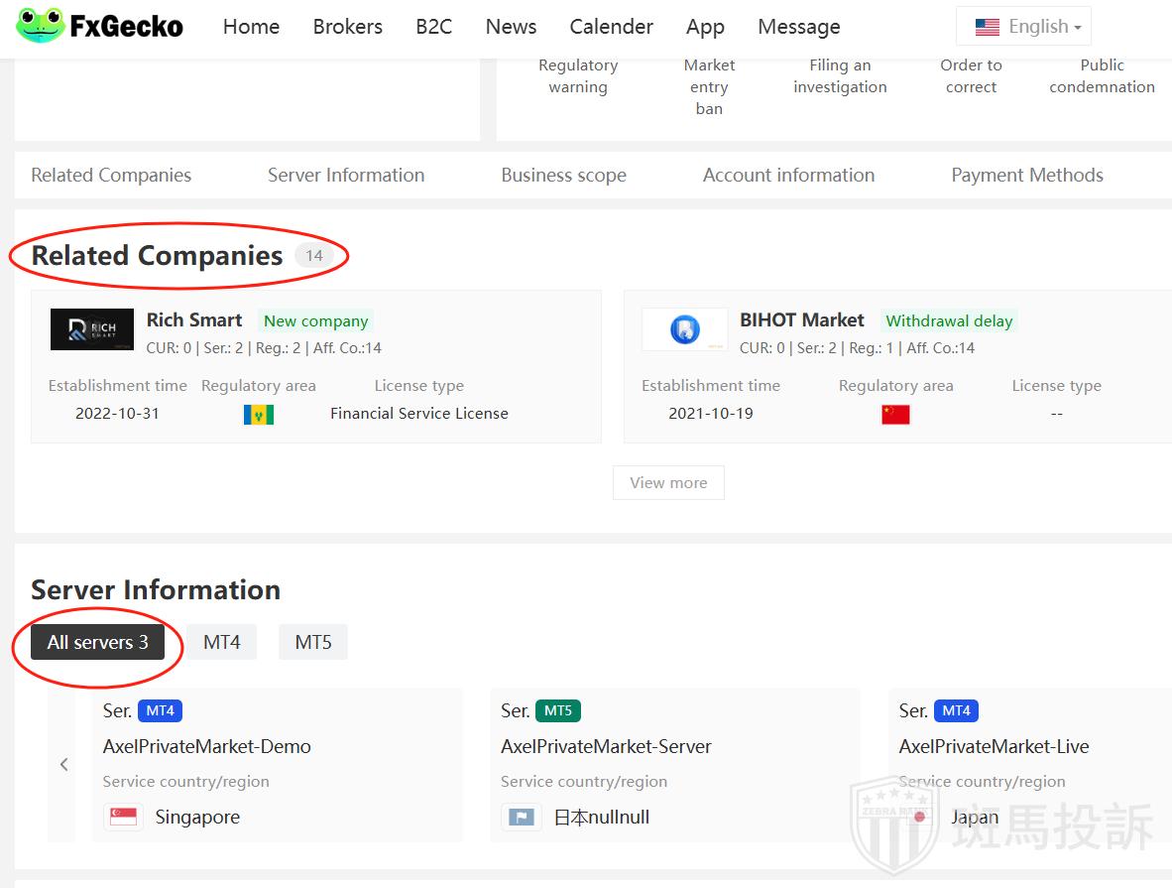Screen dimensions: 1172x888
Task: Click the FxGecko frog logo
Action: tap(41, 26)
